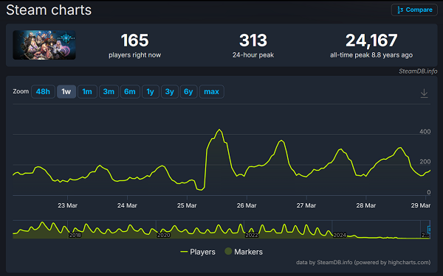Open the chart download menu icon
Viewport: 443px width, 276px height.
(424, 93)
